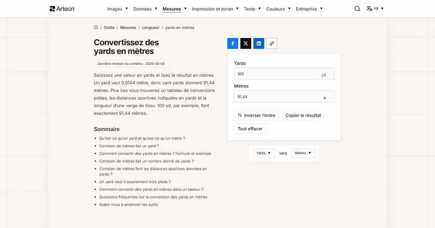Go to Outils in the breadcrumb

[109, 28]
